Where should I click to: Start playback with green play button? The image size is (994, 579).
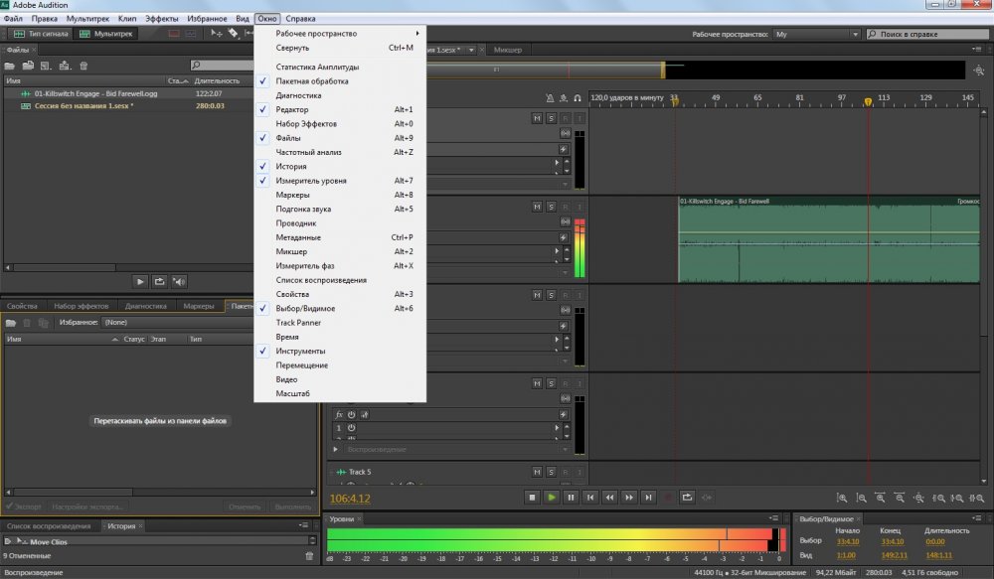pos(552,498)
